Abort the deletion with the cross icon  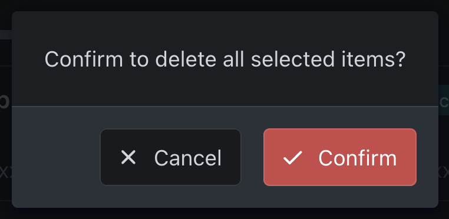point(128,157)
